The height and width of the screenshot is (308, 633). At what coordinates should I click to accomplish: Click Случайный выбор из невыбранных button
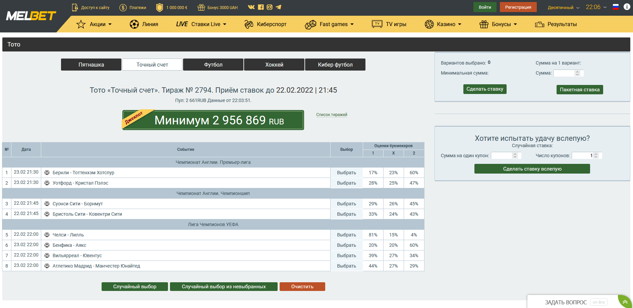224,287
